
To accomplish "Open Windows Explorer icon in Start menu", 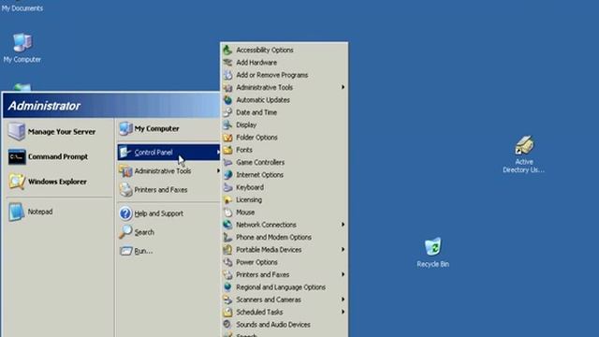I will [x=17, y=182].
